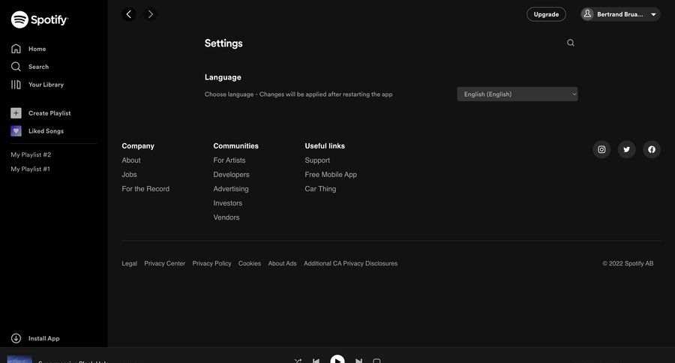Viewport: 675px width, 363px height.
Task: Open My Playlist #1
Action: [31, 169]
